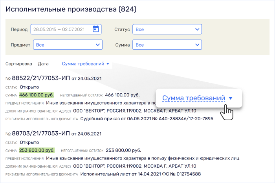Click Исполнительный лист от 14.04.2021 document text
The width and height of the screenshot is (275, 183).
click(141, 174)
